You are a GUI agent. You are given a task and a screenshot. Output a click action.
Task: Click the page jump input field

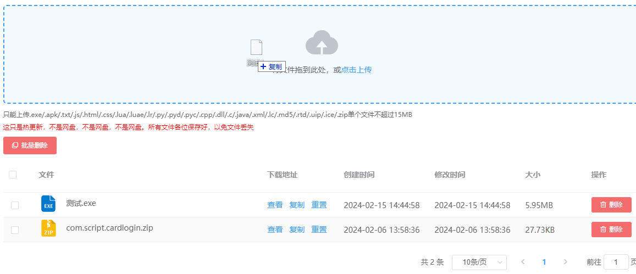click(616, 262)
